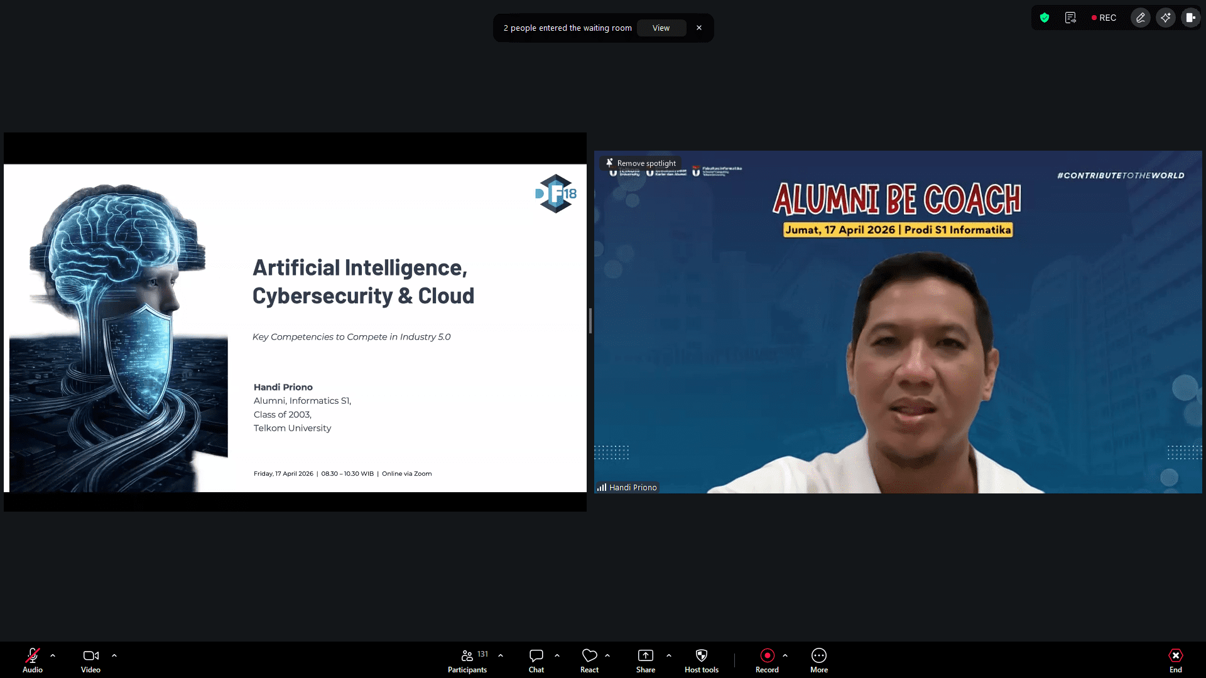Viewport: 1206px width, 678px height.
Task: Toggle the Record button
Action: pos(767,656)
